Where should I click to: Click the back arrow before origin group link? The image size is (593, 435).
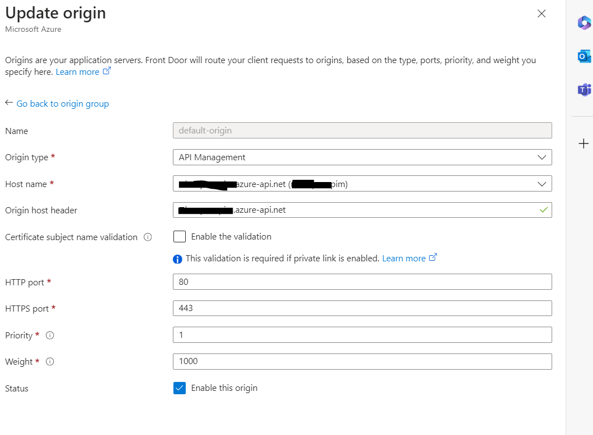click(x=9, y=103)
